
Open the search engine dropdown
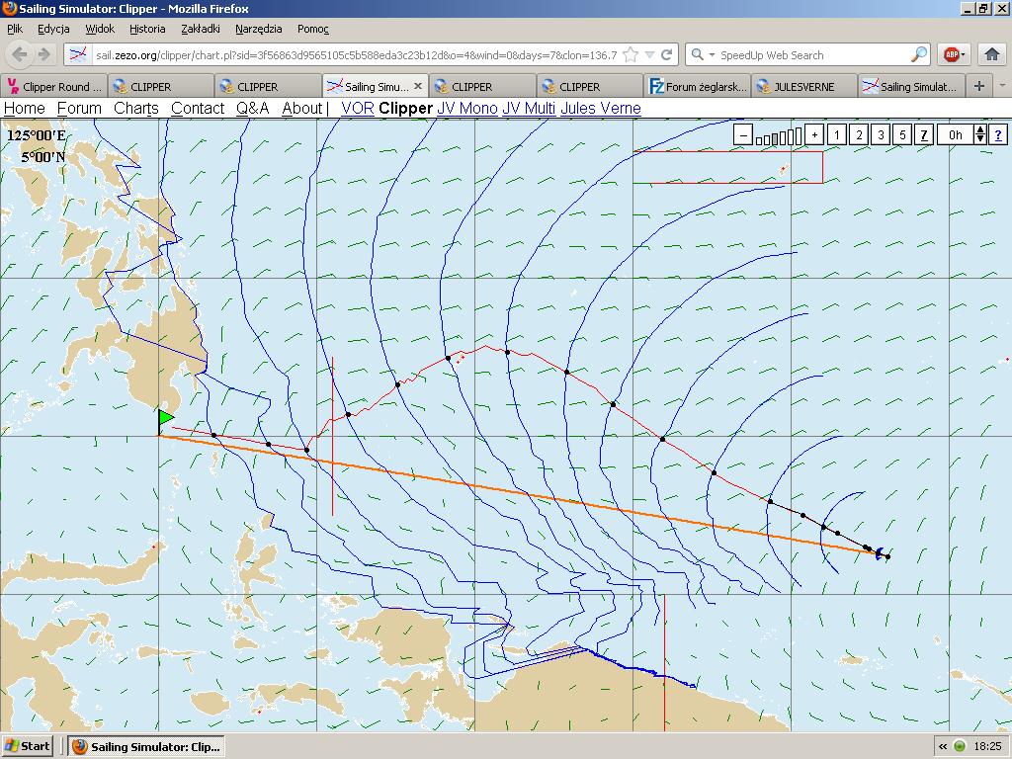click(x=703, y=55)
